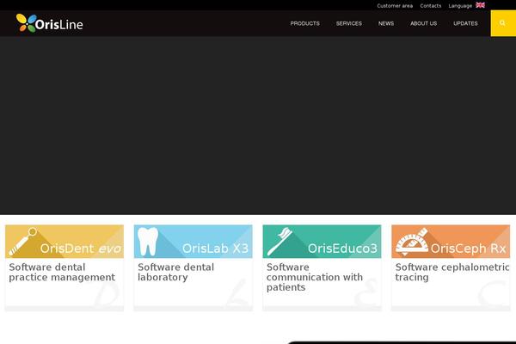
Task: Click 'Software dental laboratory' text
Action: pyautogui.click(x=175, y=273)
